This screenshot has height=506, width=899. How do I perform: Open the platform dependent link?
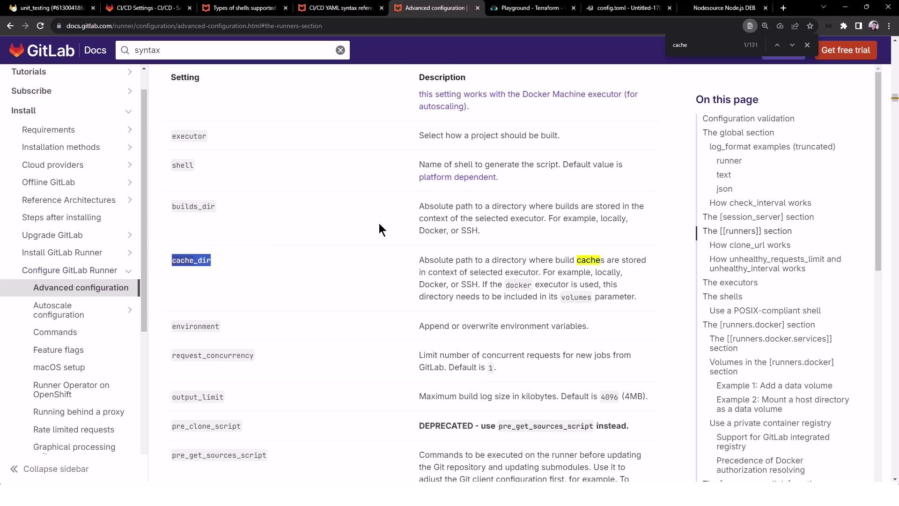point(457,177)
